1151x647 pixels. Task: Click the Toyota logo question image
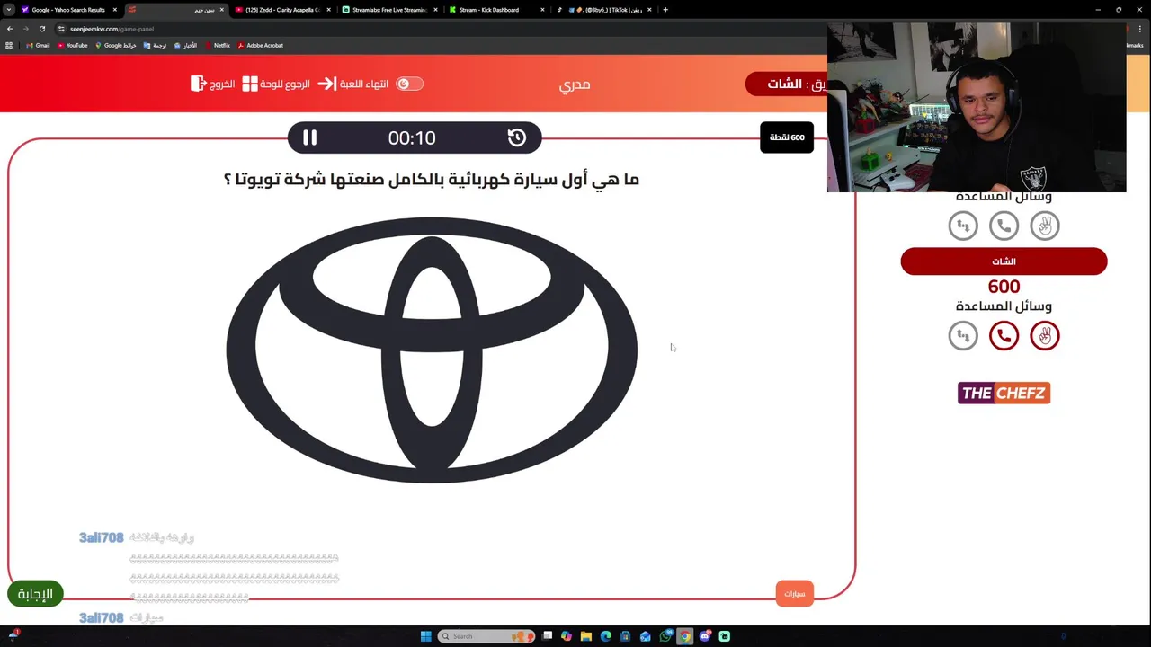point(432,350)
